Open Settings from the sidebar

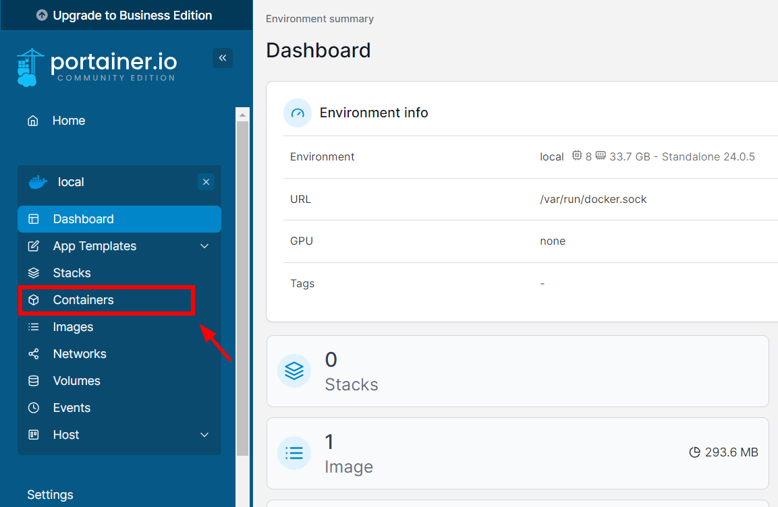point(50,494)
